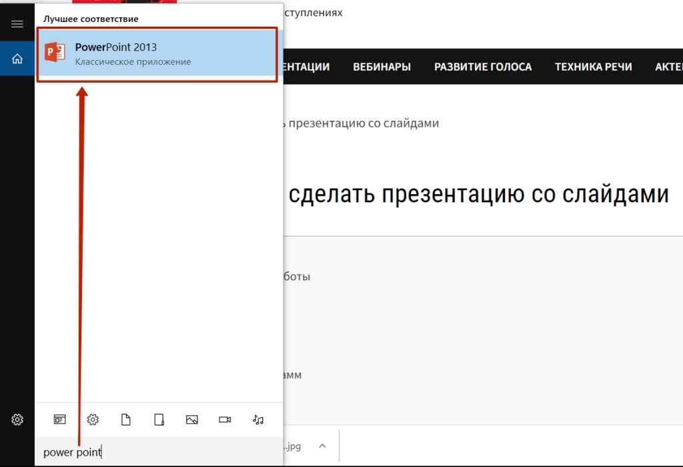
Task: Filter search results by Apps icon
Action: pyautogui.click(x=60, y=420)
